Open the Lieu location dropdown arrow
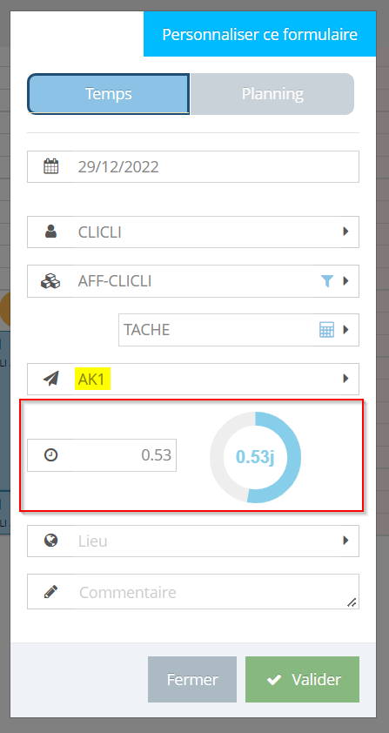The height and width of the screenshot is (733, 389). tap(346, 541)
